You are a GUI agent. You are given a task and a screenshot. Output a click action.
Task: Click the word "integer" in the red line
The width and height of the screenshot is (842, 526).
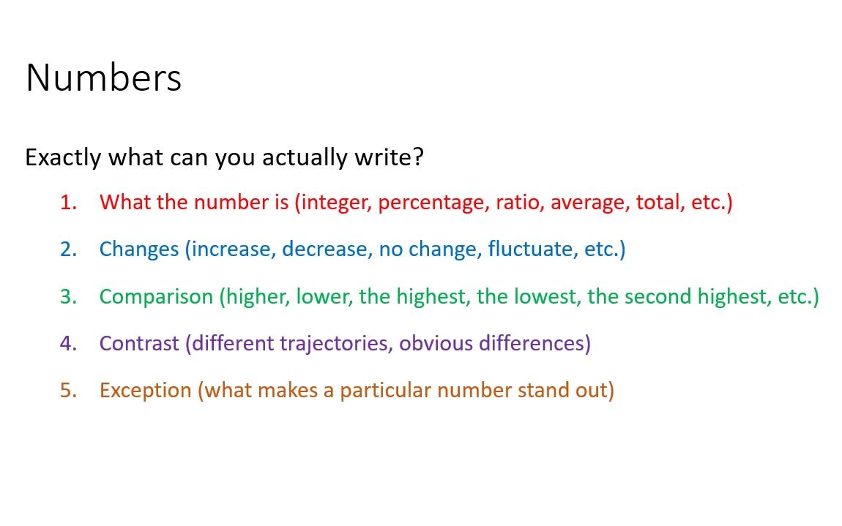[335, 203]
